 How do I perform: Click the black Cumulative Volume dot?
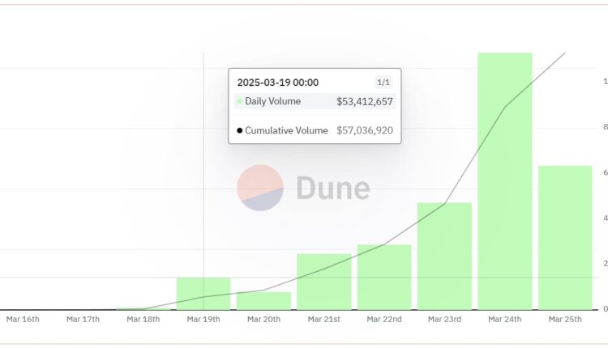click(239, 130)
